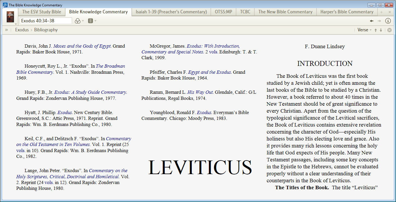Click author name F. Duane Lindsey
The height and width of the screenshot is (202, 396).
[x=325, y=46]
